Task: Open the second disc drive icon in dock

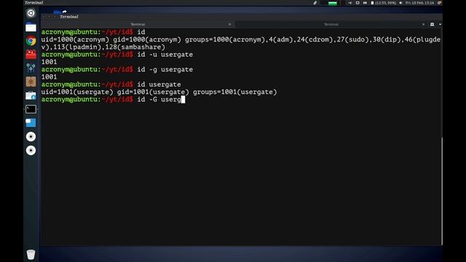Action: (x=31, y=151)
